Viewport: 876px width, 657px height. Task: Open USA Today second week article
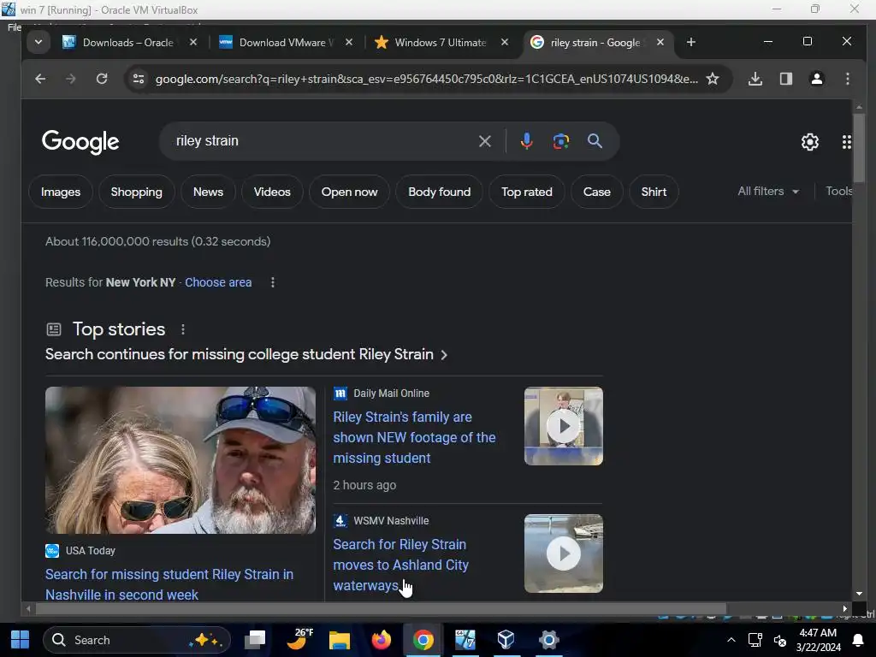tap(169, 584)
